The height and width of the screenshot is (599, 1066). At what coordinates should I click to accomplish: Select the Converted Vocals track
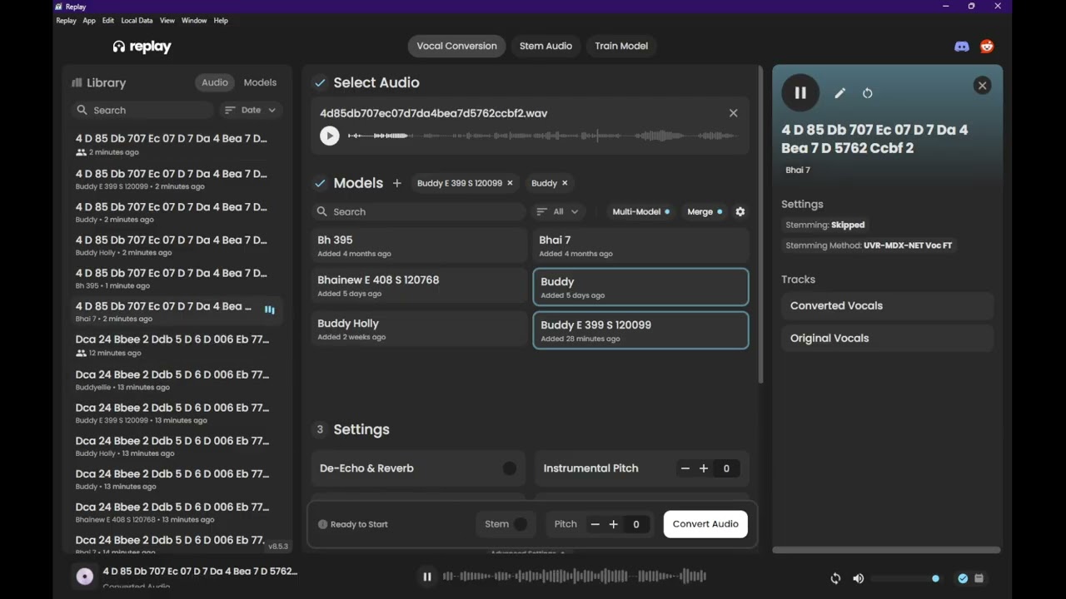click(887, 306)
